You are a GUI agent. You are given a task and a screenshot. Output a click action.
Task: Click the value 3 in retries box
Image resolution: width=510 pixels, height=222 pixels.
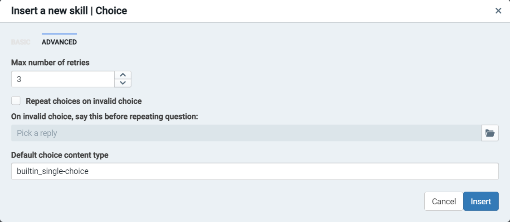point(19,79)
